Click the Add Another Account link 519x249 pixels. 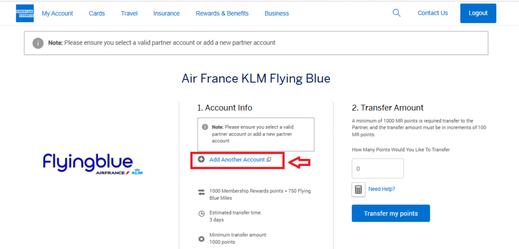point(237,160)
